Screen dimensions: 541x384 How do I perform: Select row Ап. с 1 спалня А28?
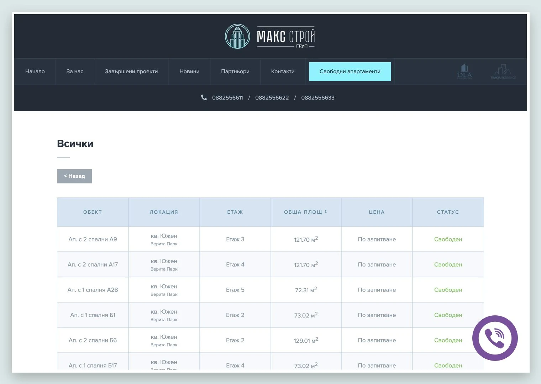270,290
